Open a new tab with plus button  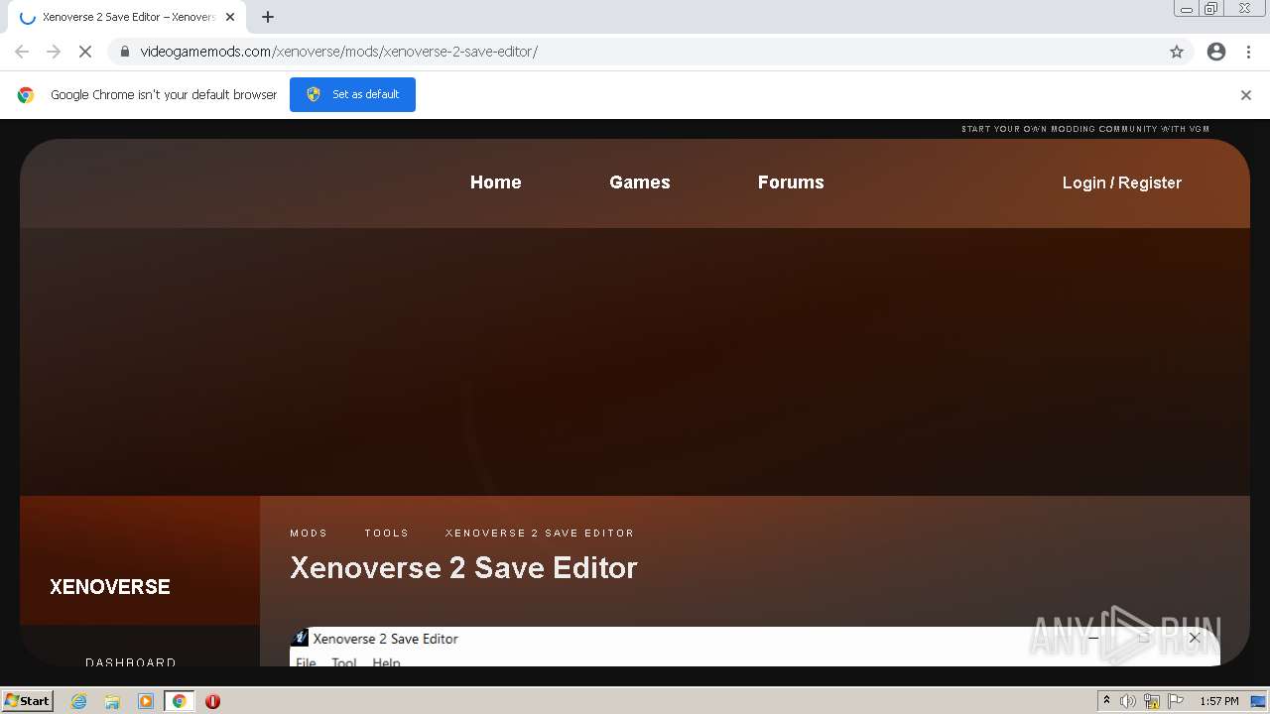268,17
